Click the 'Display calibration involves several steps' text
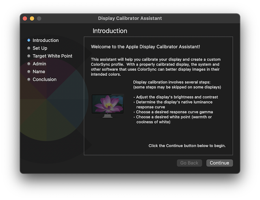The height and width of the screenshot is (200, 260). click(x=177, y=85)
